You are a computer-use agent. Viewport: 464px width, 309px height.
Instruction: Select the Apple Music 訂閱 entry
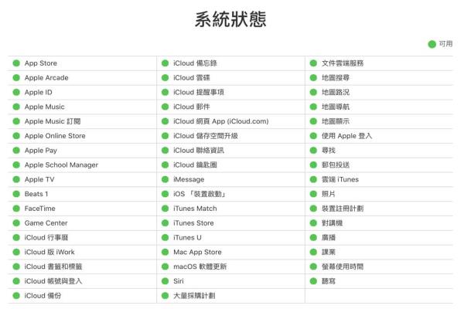pyautogui.click(x=53, y=121)
